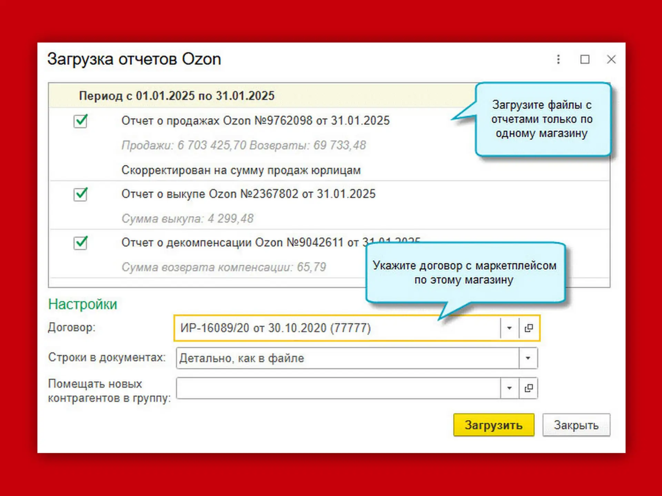The image size is (662, 496).
Task: Select row Отчет о выкупе Ozon №2367802
Action: point(248,194)
